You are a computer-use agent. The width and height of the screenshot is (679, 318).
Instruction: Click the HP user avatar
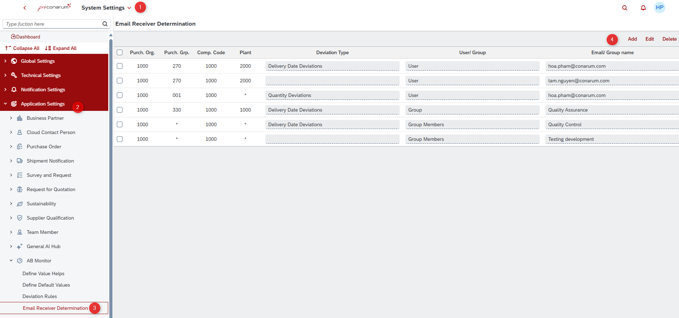click(659, 7)
